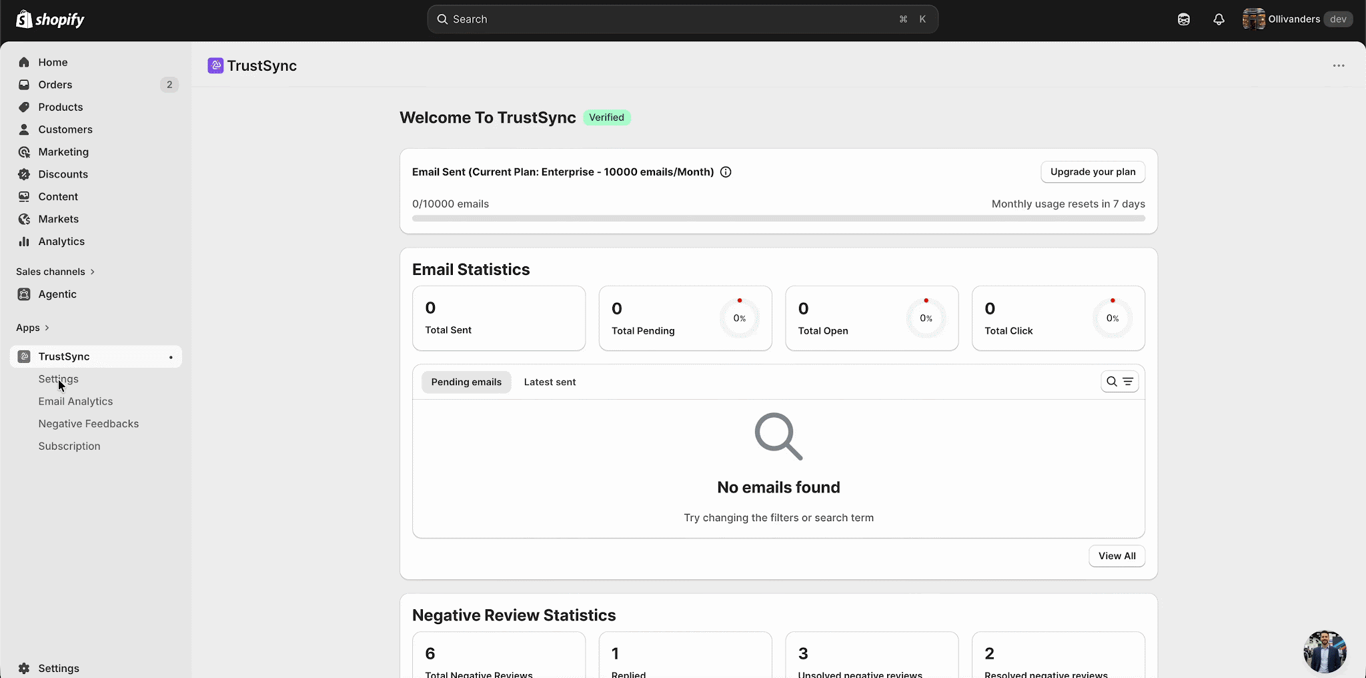Click the Orders count badge 2
1366x678 pixels.
(x=169, y=85)
